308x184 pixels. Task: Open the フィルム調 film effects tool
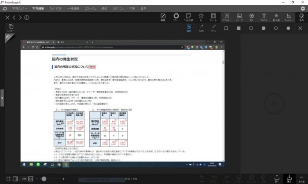188,17
